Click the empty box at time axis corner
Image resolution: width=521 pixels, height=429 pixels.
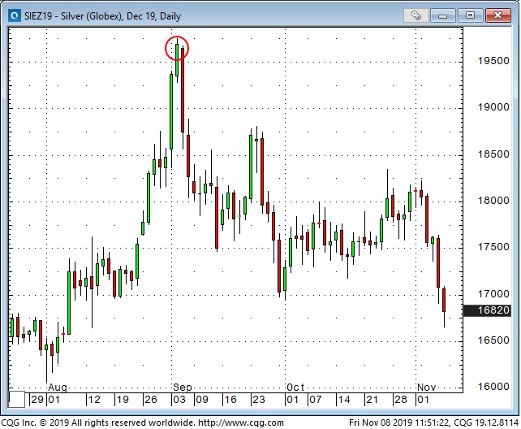click(x=16, y=400)
